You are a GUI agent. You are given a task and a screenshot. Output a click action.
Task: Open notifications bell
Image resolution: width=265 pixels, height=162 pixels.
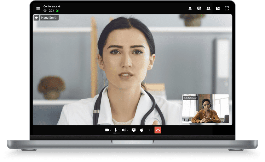pos(190,8)
